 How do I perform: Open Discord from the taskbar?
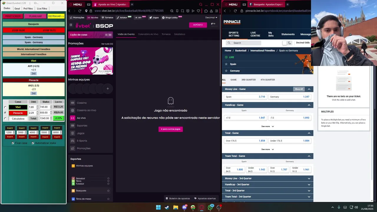tap(184, 207)
